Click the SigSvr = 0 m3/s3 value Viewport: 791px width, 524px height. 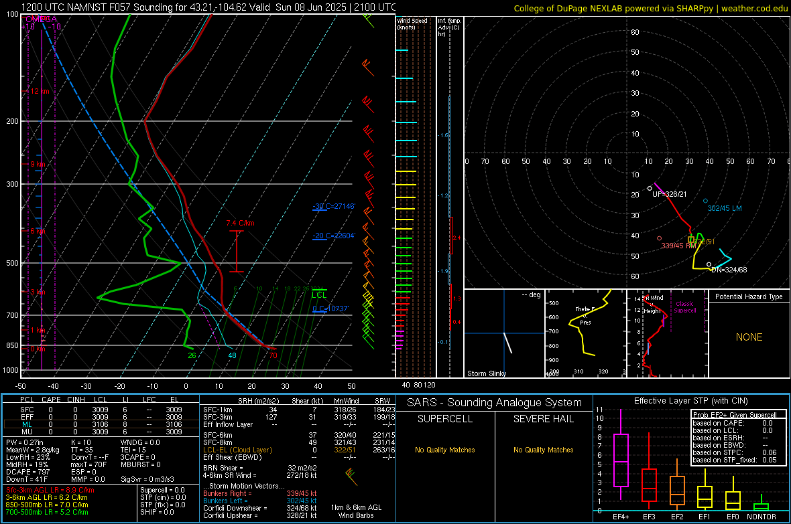pos(147,479)
